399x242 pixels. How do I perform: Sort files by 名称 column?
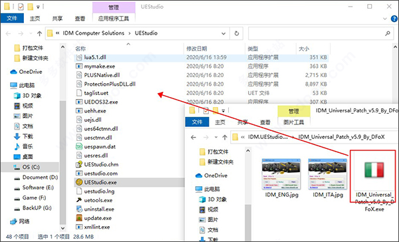(80, 49)
